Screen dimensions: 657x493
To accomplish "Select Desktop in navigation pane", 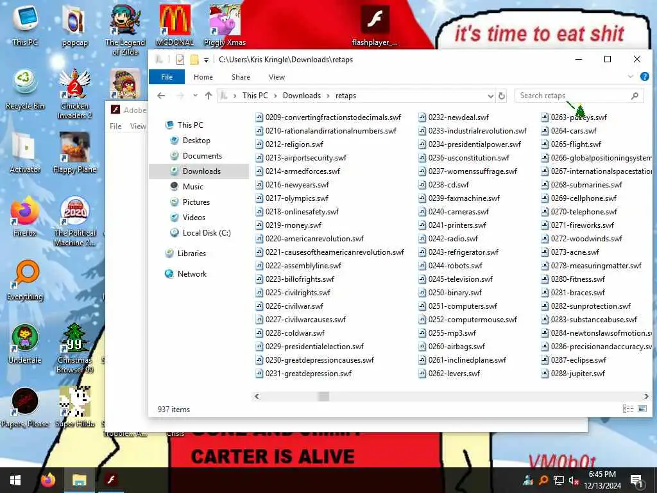I will click(196, 141).
